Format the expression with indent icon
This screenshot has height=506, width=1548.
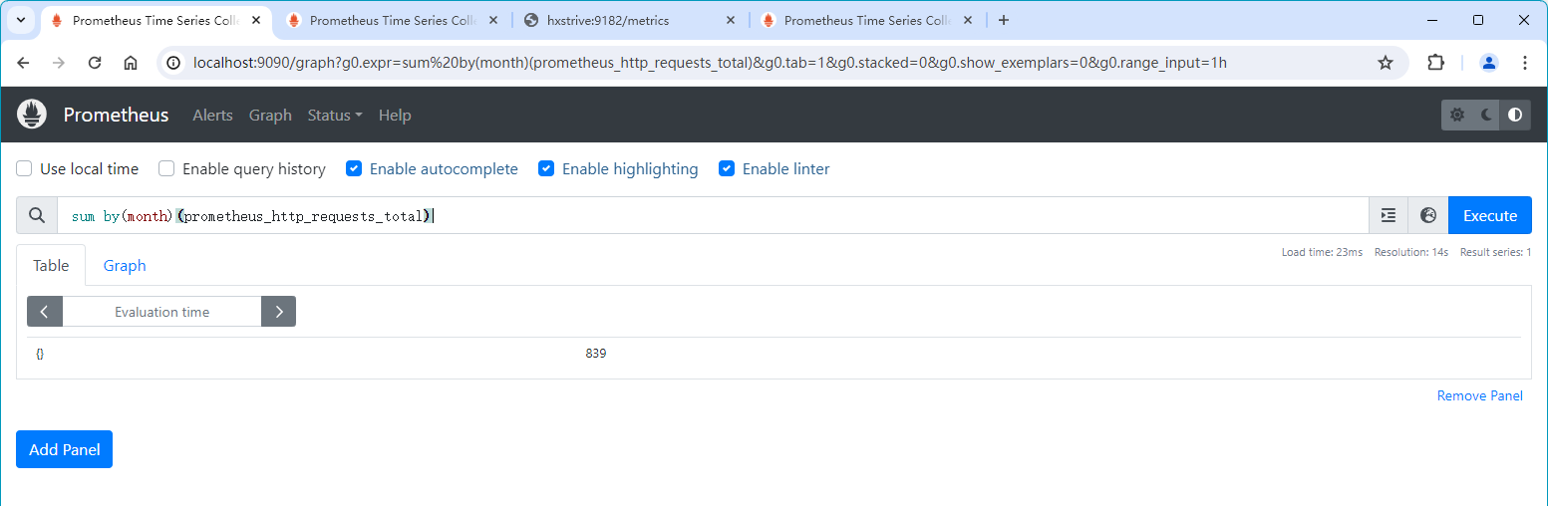click(x=1389, y=215)
